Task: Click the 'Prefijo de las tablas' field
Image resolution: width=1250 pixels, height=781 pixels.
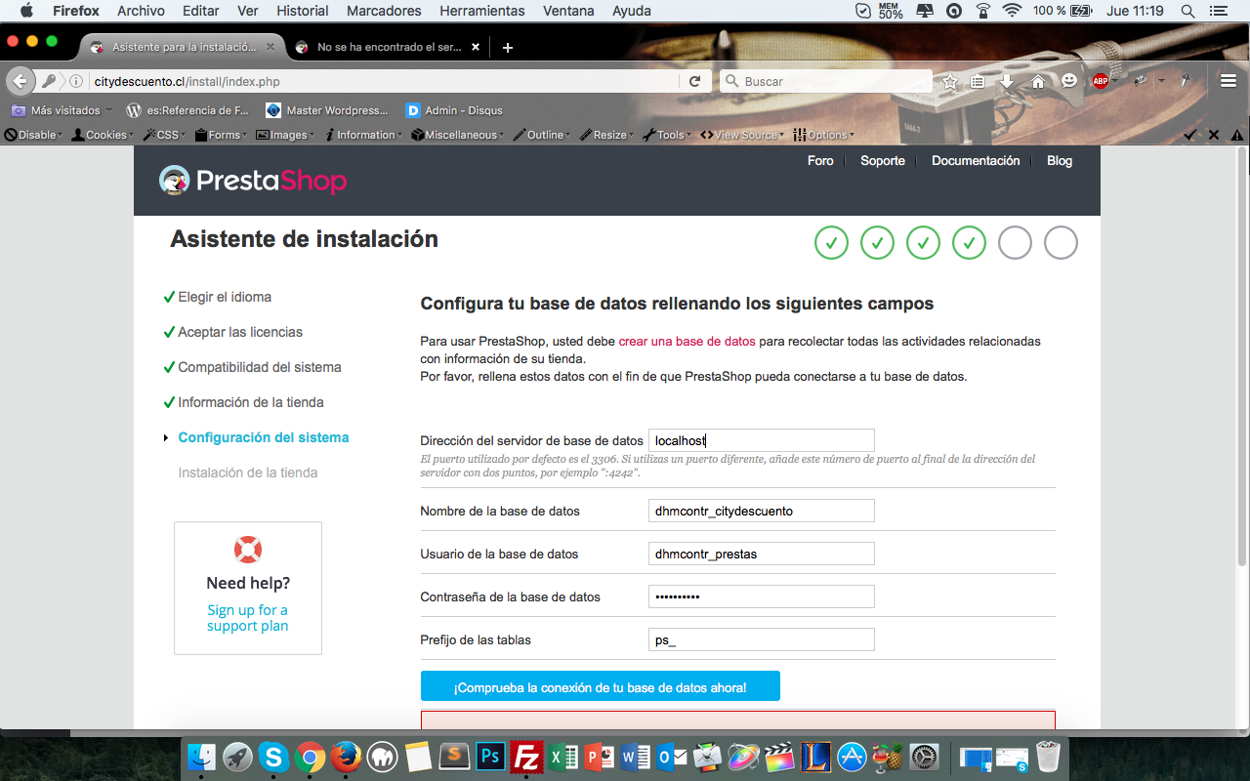Action: pos(762,639)
